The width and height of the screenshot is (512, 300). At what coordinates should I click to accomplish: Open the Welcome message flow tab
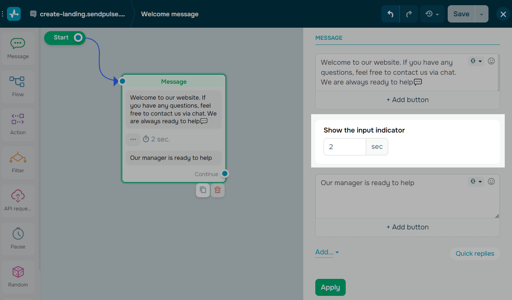[x=170, y=14]
